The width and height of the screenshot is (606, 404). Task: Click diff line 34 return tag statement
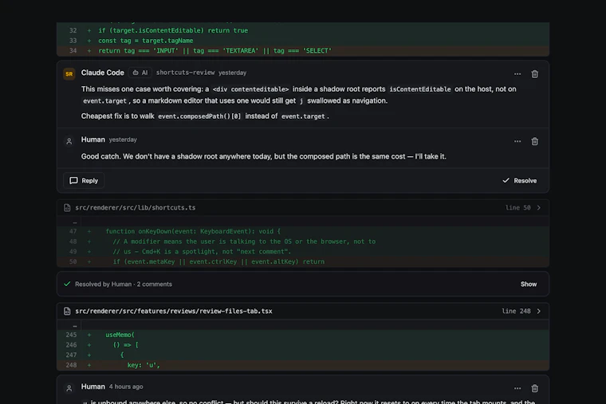(x=303, y=50)
